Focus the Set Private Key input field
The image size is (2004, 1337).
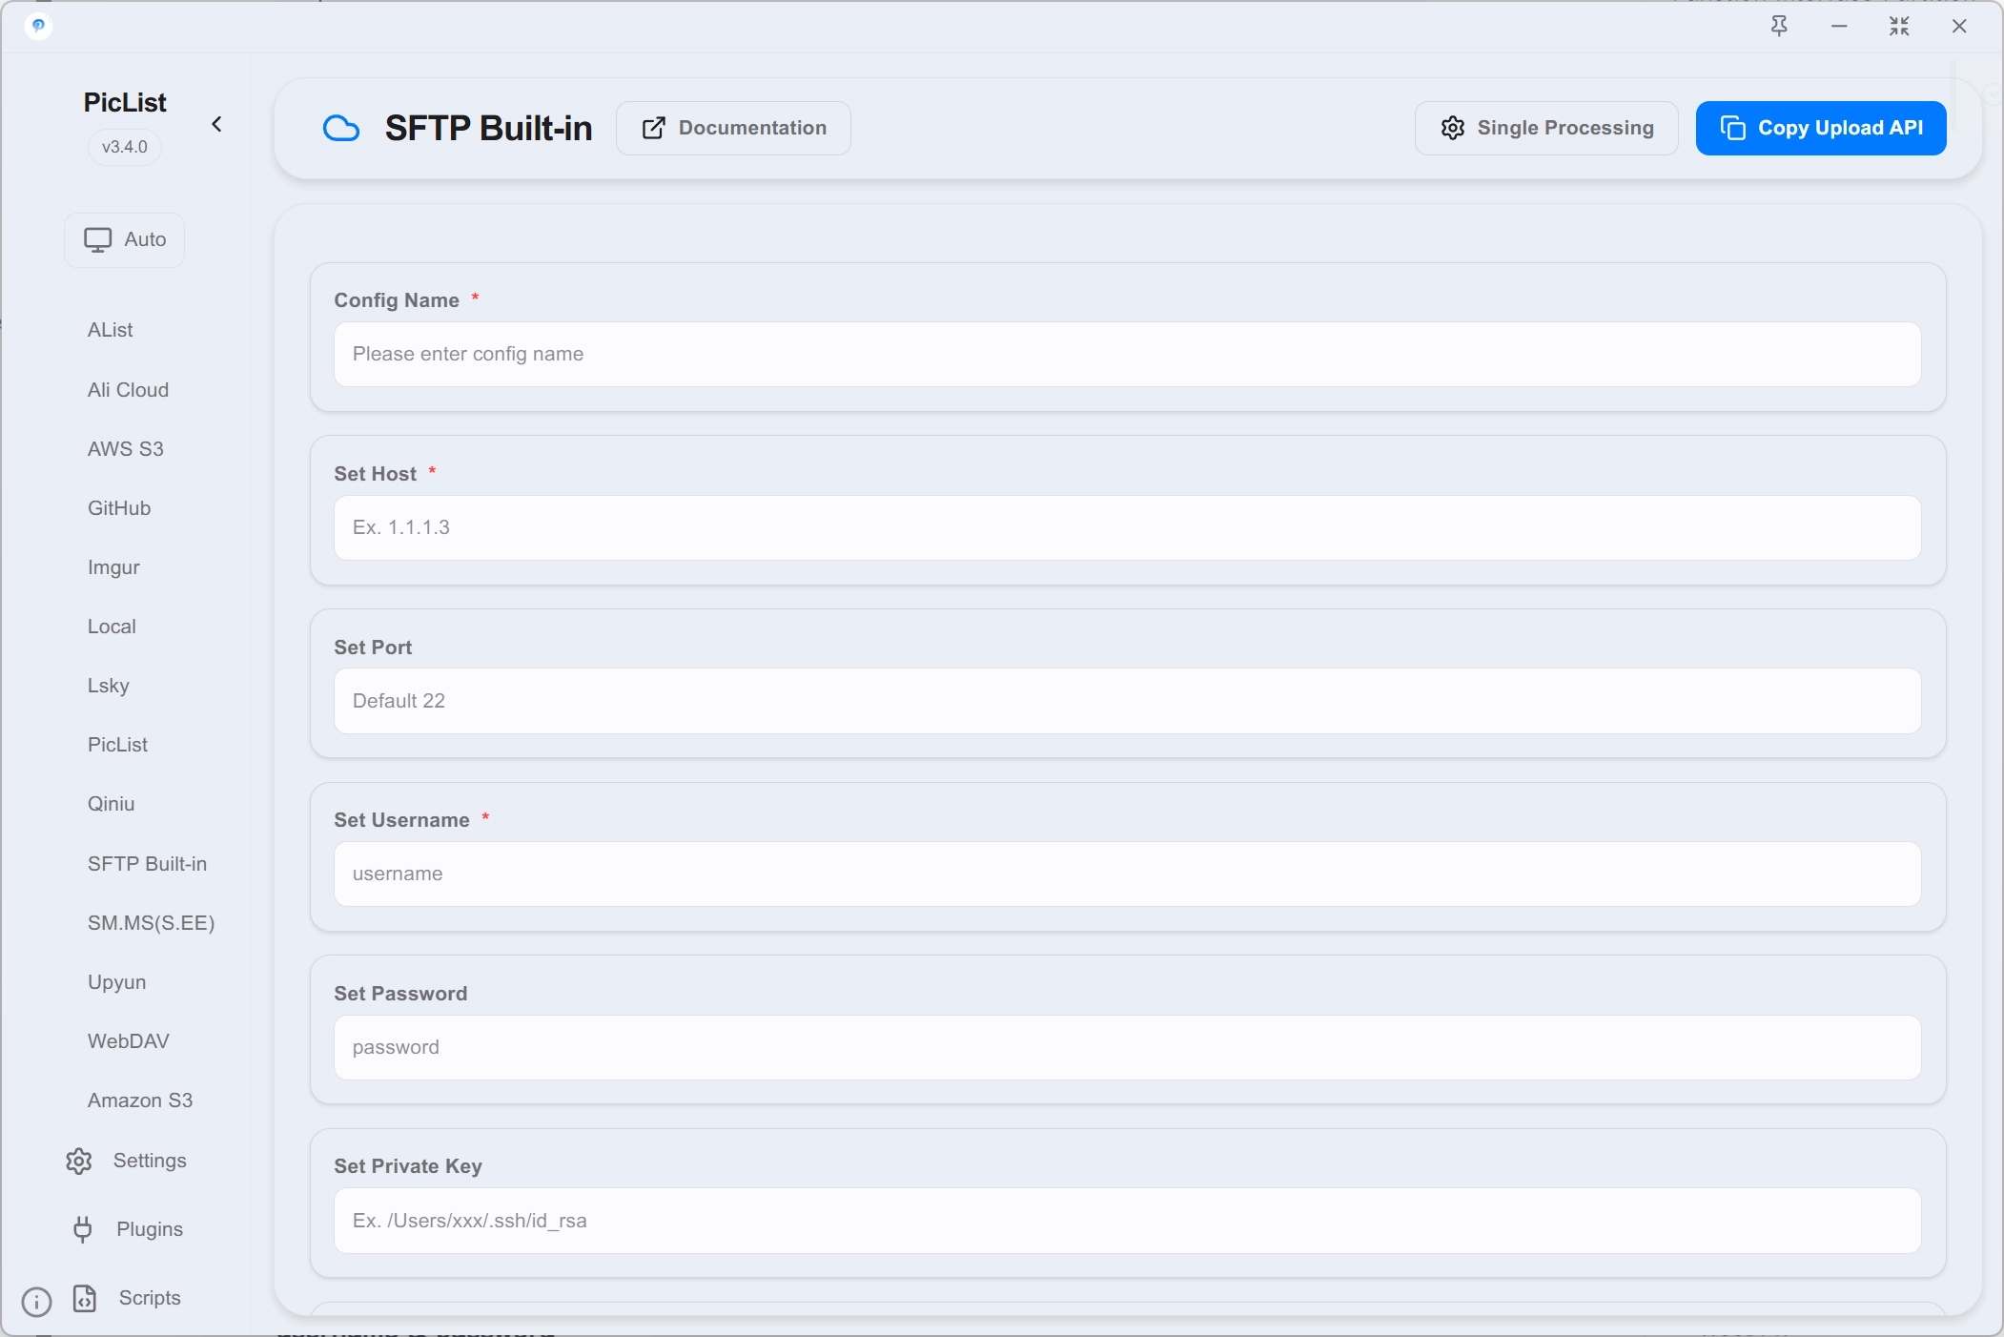coord(1127,1221)
